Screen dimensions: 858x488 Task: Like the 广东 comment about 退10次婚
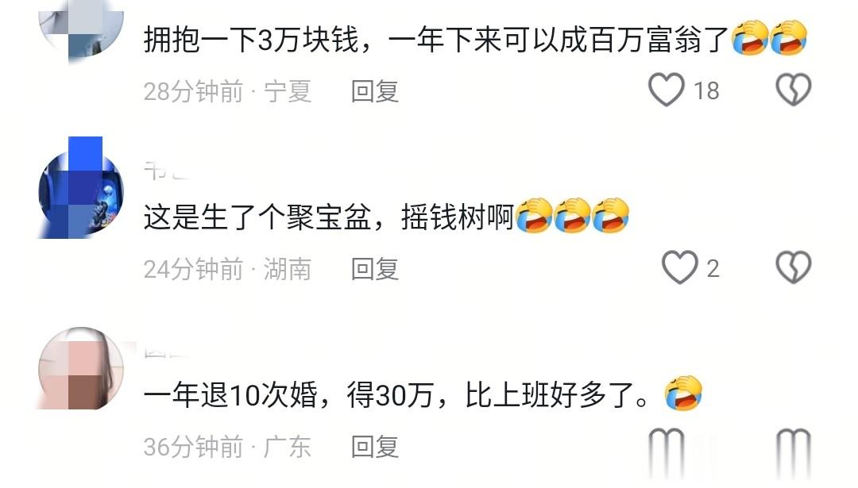(666, 445)
